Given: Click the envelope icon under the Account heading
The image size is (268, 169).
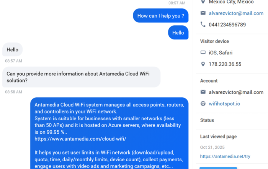Looking at the screenshot, I should pos(203,92).
